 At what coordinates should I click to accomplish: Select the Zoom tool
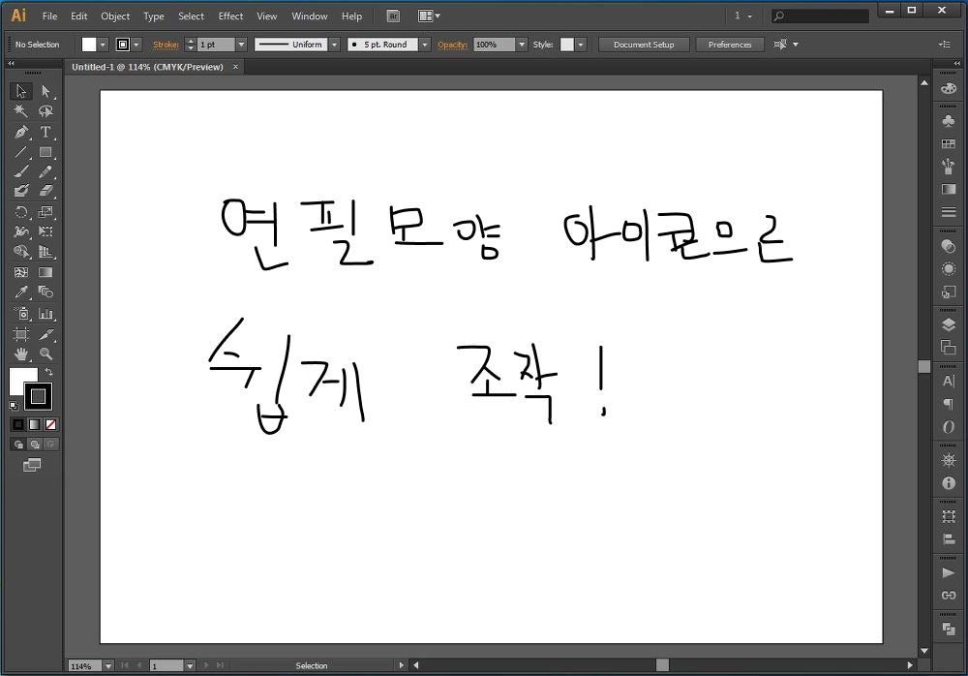(x=45, y=354)
